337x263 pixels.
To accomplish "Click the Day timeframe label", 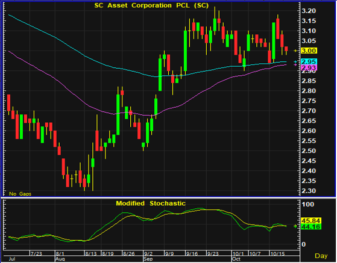I will pos(321,256).
